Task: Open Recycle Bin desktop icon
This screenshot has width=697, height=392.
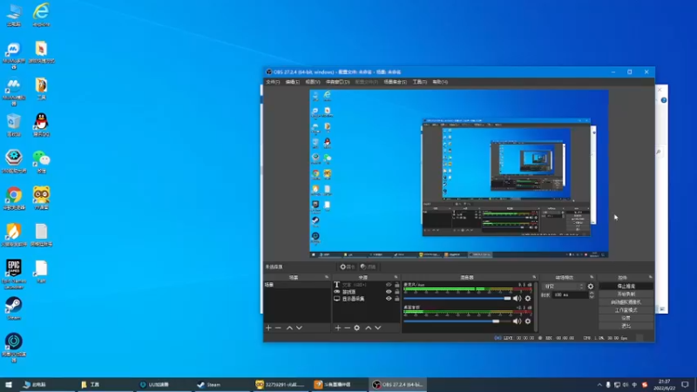Action: pyautogui.click(x=14, y=125)
